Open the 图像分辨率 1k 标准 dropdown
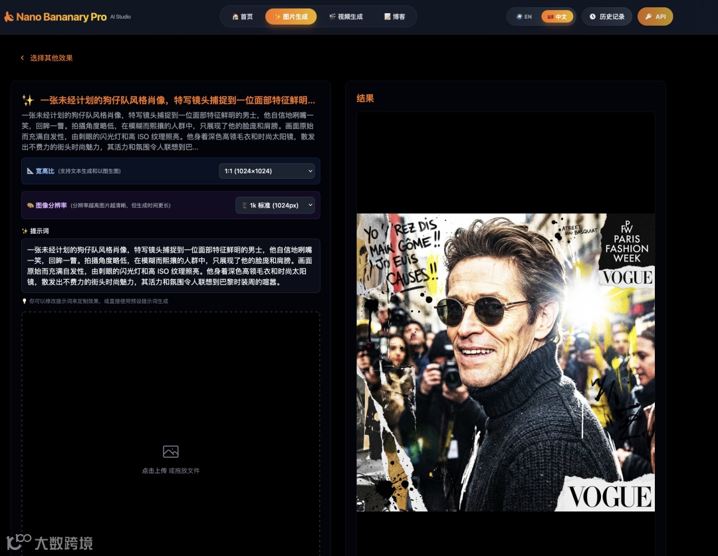The width and height of the screenshot is (718, 556). click(x=275, y=205)
